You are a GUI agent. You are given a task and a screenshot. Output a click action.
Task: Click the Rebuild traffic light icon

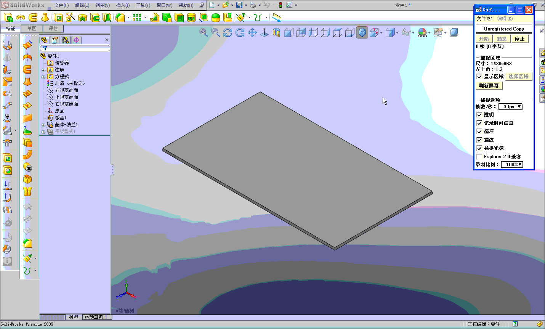click(x=281, y=5)
